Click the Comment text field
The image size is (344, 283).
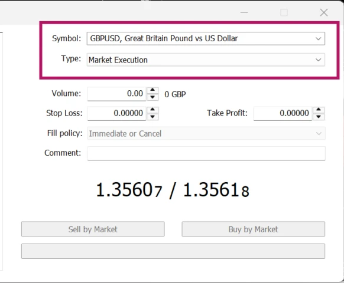(x=206, y=153)
